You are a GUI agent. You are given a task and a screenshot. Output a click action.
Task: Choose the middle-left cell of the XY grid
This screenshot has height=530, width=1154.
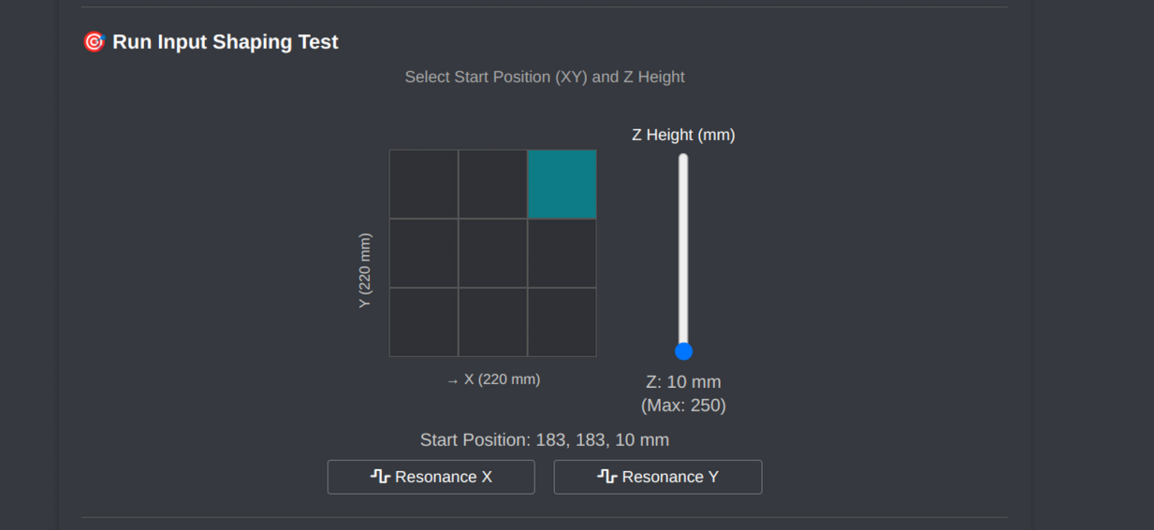pos(424,253)
